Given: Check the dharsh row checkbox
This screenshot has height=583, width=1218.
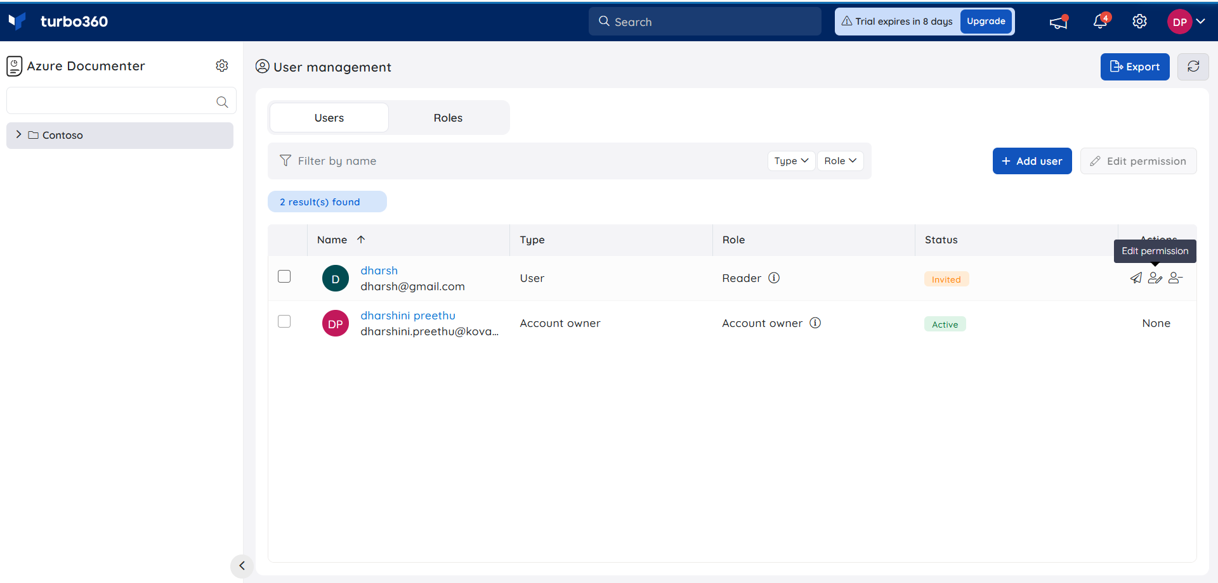Looking at the screenshot, I should point(284,276).
